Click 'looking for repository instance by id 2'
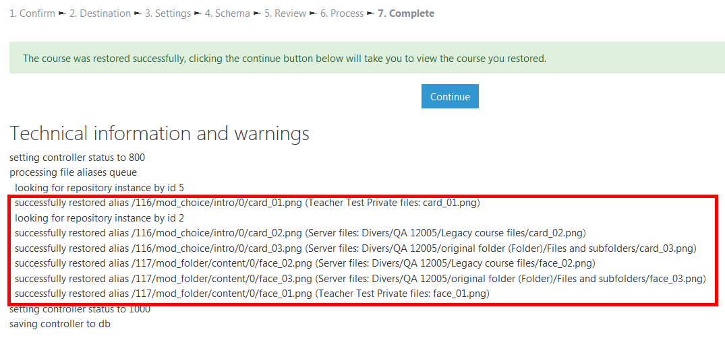The image size is (725, 338). point(99,217)
